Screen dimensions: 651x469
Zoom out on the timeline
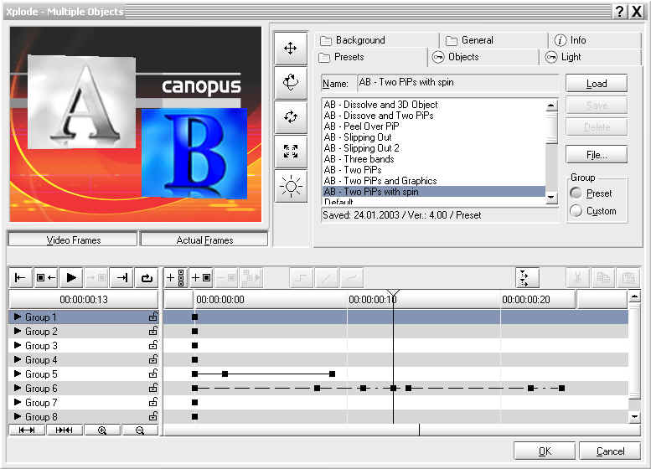click(x=140, y=430)
